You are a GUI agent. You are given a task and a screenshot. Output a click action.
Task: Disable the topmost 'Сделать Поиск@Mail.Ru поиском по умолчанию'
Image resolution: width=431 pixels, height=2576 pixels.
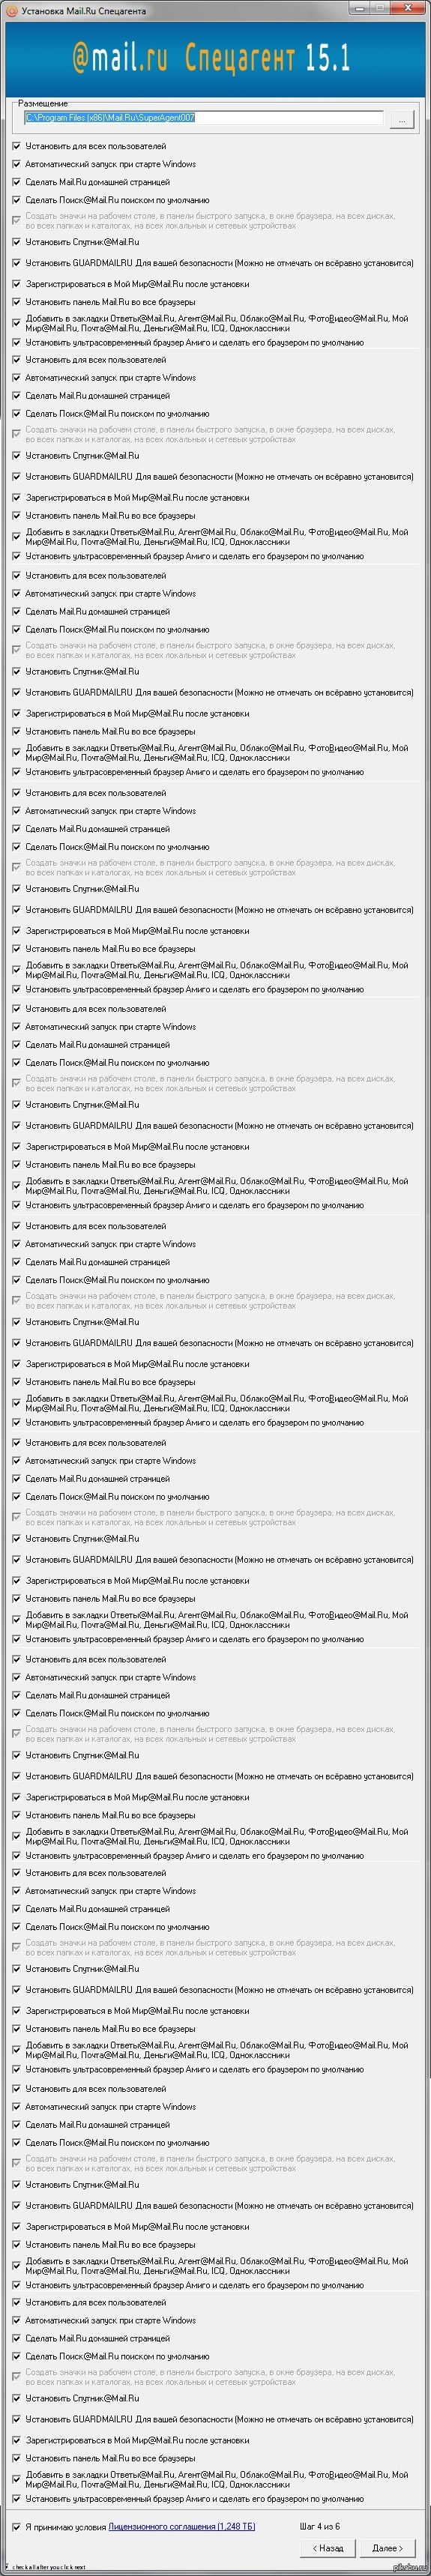click(16, 200)
